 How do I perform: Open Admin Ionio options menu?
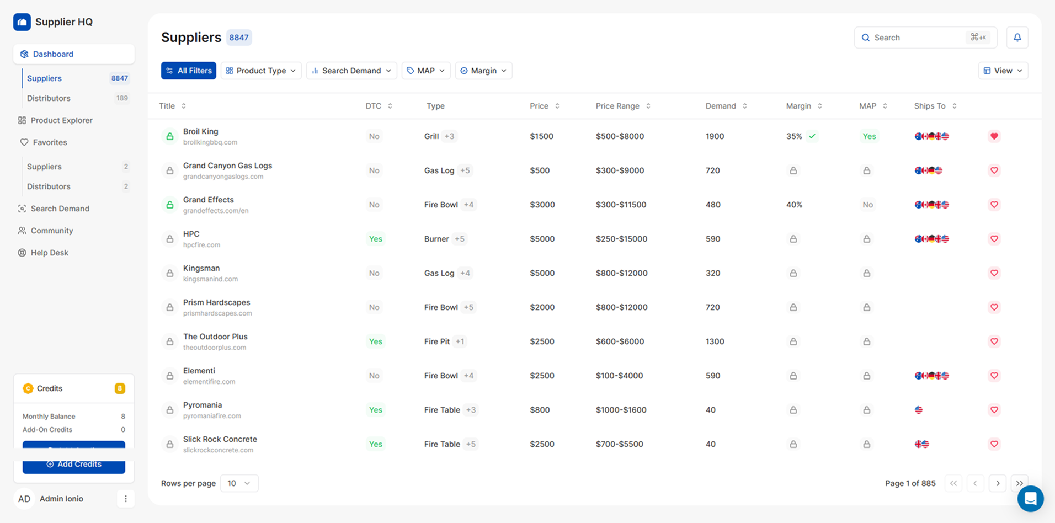(126, 499)
